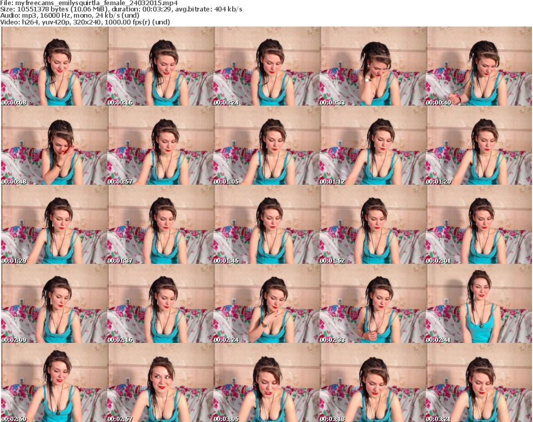Open thumbnail at 00:01:45
This screenshot has height=422, width=533.
pos(266,225)
